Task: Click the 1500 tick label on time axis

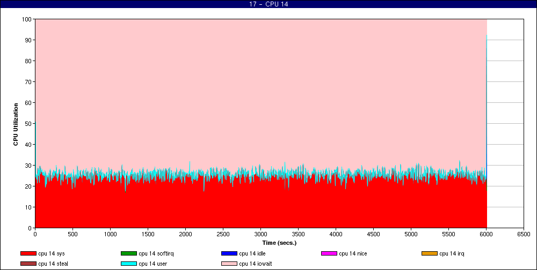Action: pos(148,235)
